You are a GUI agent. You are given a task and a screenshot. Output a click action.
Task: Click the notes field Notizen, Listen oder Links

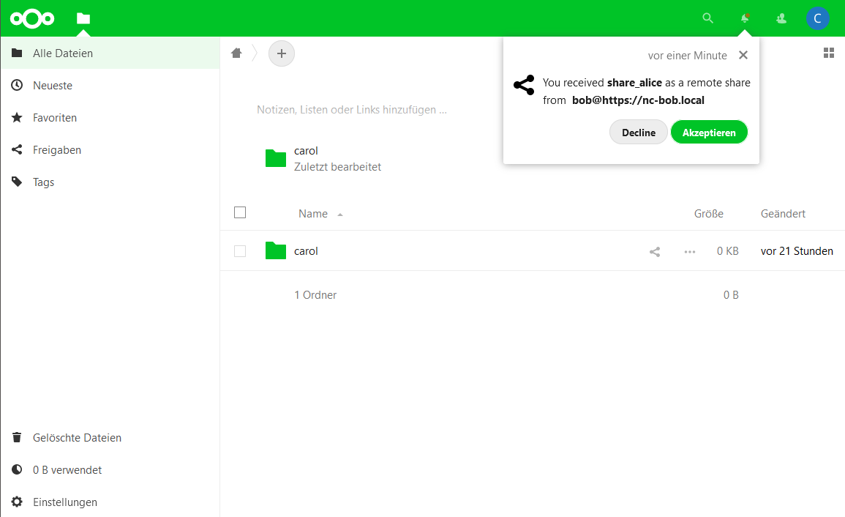[352, 110]
